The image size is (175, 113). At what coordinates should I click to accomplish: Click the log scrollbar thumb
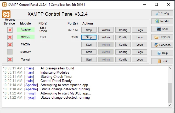(x=170, y=93)
